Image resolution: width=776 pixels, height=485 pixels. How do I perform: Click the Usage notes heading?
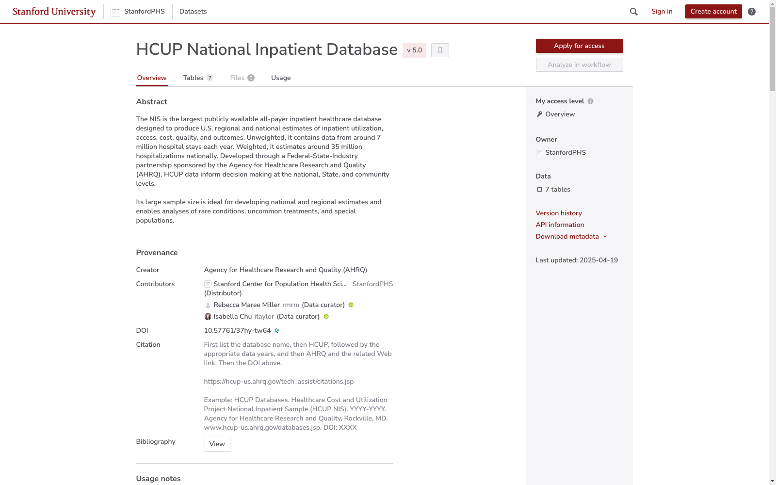click(x=159, y=479)
